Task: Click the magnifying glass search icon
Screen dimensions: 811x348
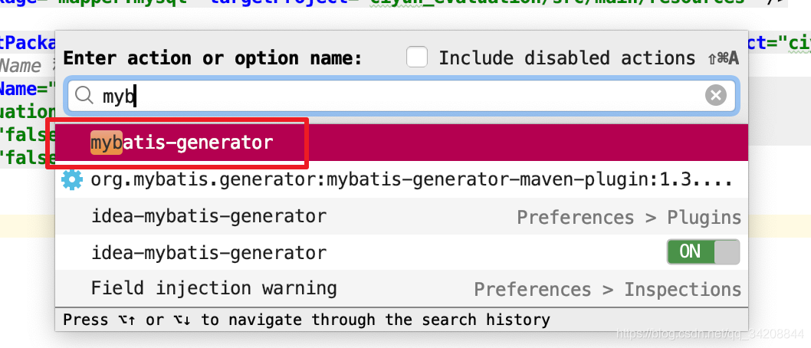Action: [x=84, y=95]
